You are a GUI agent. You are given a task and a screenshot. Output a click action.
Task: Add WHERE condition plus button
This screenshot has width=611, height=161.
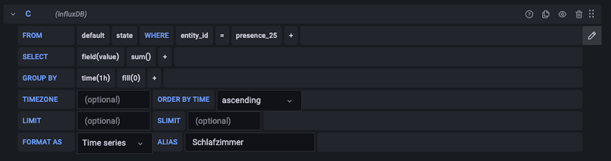click(291, 35)
